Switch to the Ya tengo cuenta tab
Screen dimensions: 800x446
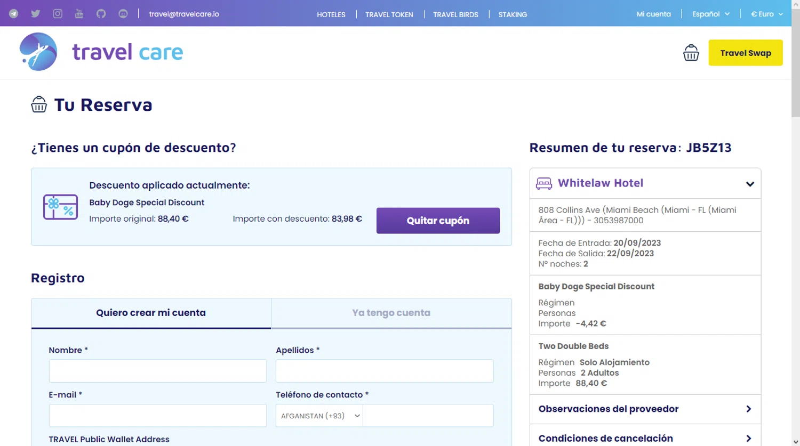391,313
